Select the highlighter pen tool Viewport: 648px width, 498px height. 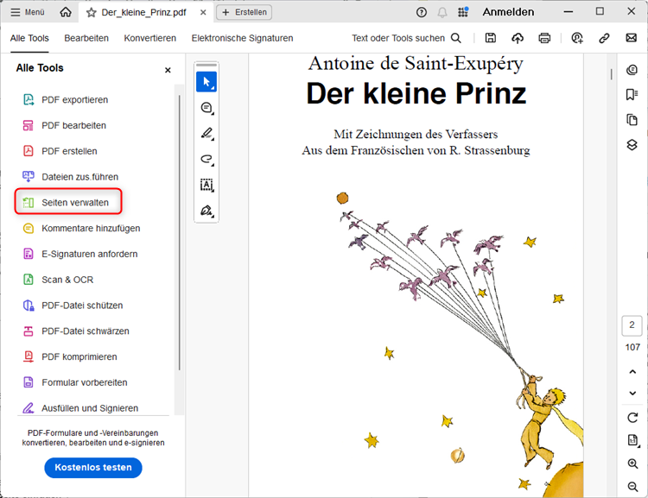[x=206, y=134]
